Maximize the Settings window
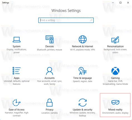 [x=121, y=3]
